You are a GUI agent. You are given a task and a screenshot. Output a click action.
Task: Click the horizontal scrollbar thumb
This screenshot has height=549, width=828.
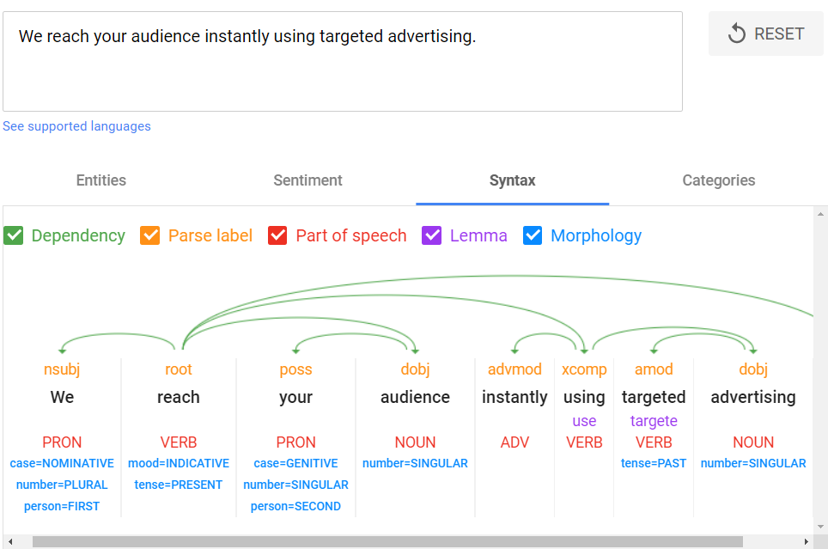click(x=387, y=542)
